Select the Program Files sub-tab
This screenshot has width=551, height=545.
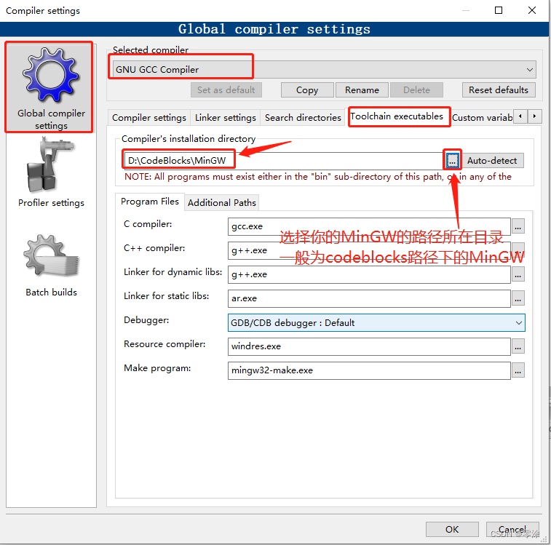[x=150, y=202]
